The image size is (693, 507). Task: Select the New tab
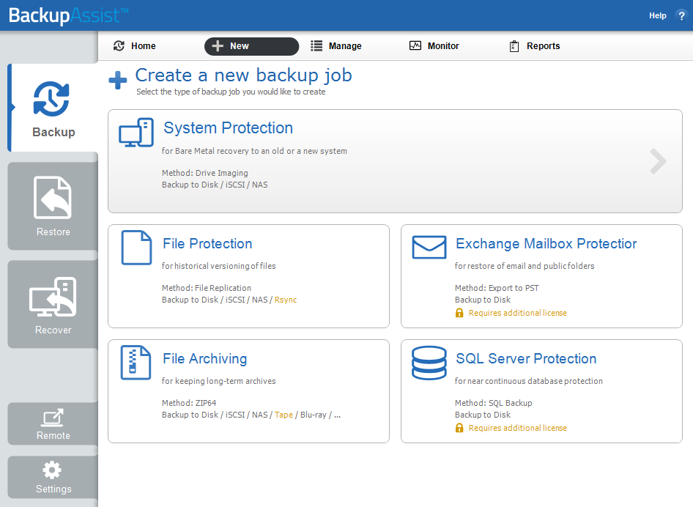[x=251, y=46]
